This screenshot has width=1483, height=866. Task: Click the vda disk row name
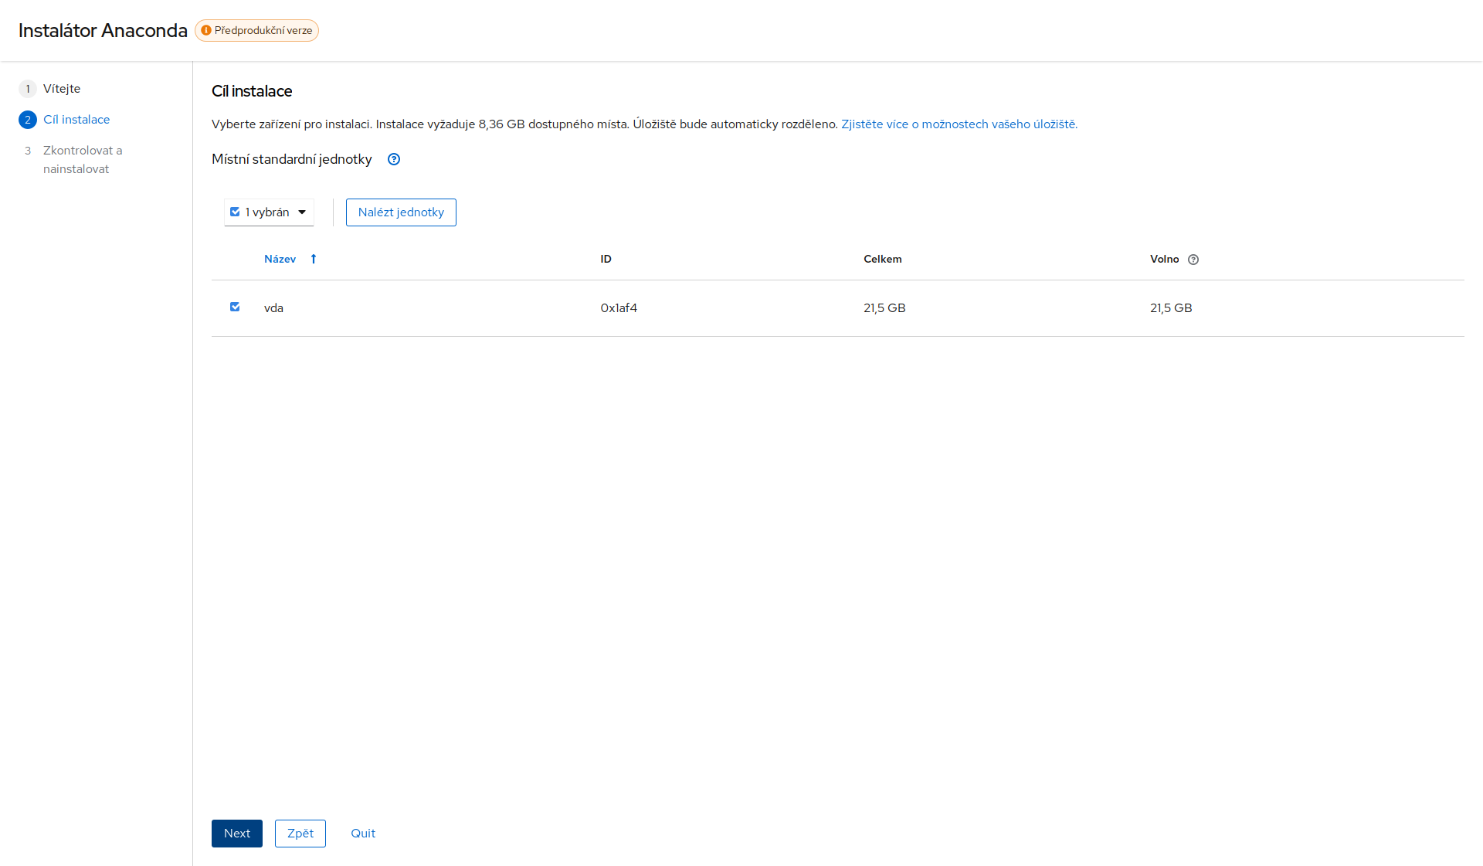coord(273,308)
